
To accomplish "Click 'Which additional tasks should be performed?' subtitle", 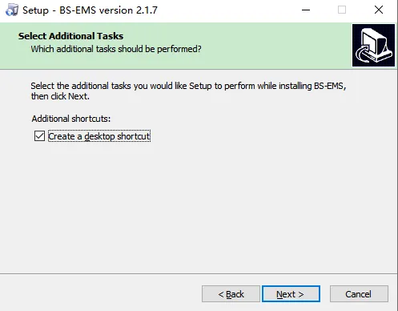I will [x=116, y=49].
